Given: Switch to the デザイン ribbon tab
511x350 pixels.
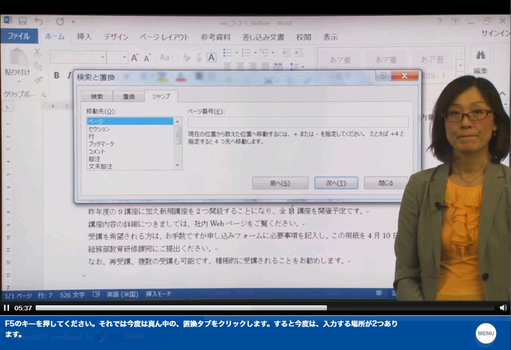Looking at the screenshot, I should [x=116, y=37].
